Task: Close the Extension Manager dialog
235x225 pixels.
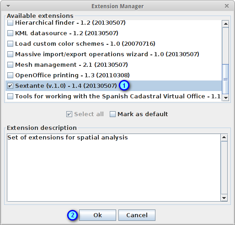Action: pyautogui.click(x=227, y=6)
